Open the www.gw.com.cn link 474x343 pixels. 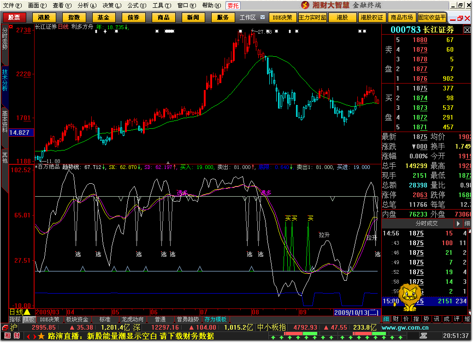(x=405, y=328)
